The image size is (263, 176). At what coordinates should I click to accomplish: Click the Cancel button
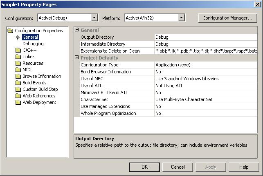(x=178, y=167)
